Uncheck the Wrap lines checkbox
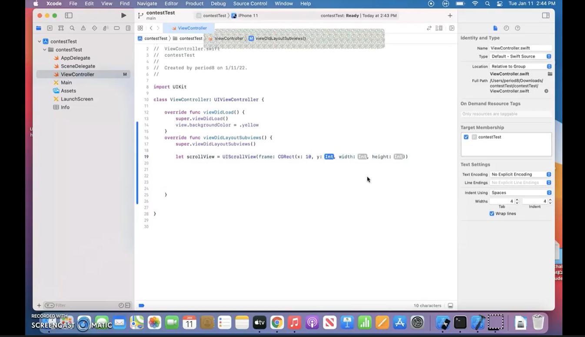The image size is (585, 337). (492, 214)
